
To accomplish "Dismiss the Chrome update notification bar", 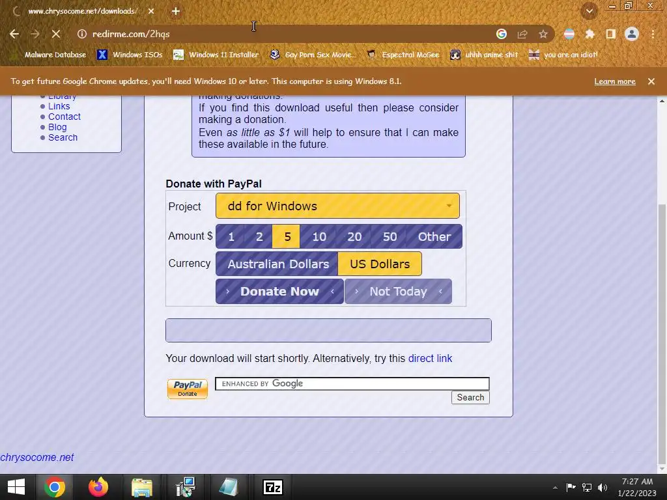I will (651, 81).
